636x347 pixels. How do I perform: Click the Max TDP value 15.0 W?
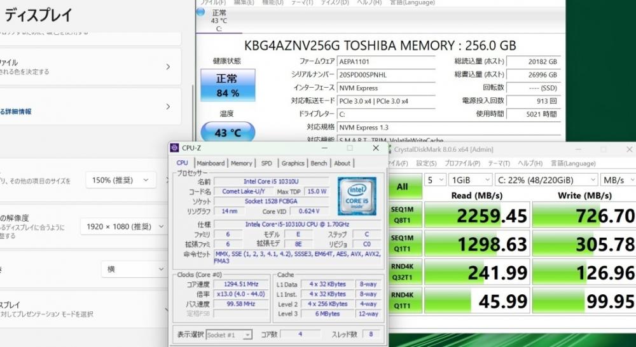[x=317, y=191]
